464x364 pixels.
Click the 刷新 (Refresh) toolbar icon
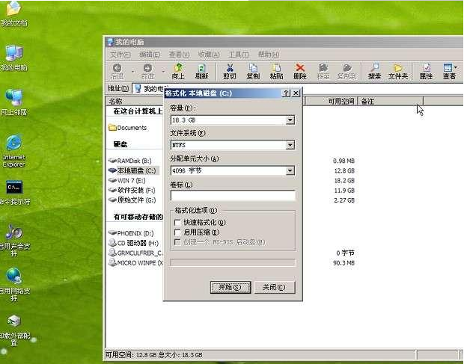point(201,70)
